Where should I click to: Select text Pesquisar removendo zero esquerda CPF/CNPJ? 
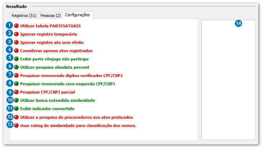pos(67,84)
